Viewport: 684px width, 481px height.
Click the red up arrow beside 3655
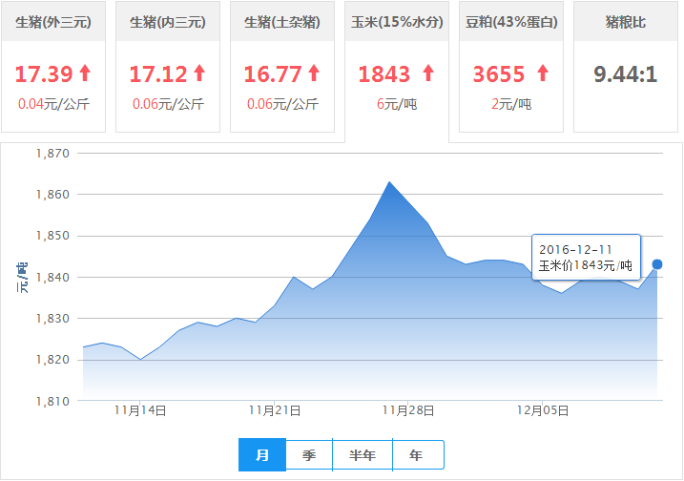pyautogui.click(x=543, y=73)
